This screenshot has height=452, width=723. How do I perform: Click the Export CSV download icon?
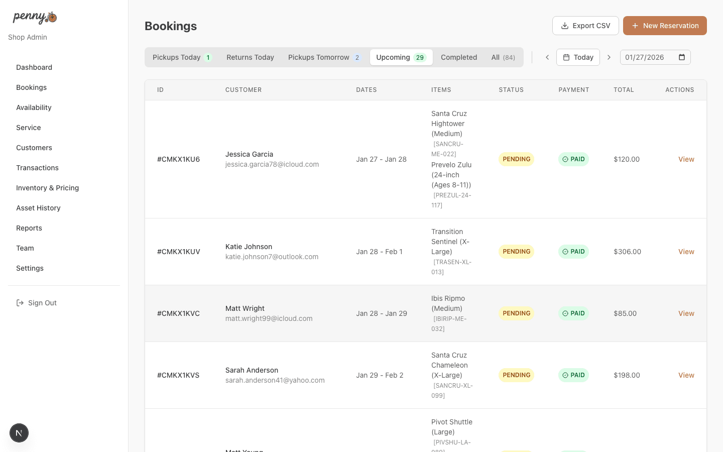563,25
